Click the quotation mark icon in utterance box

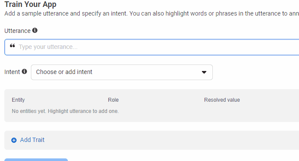(12, 46)
